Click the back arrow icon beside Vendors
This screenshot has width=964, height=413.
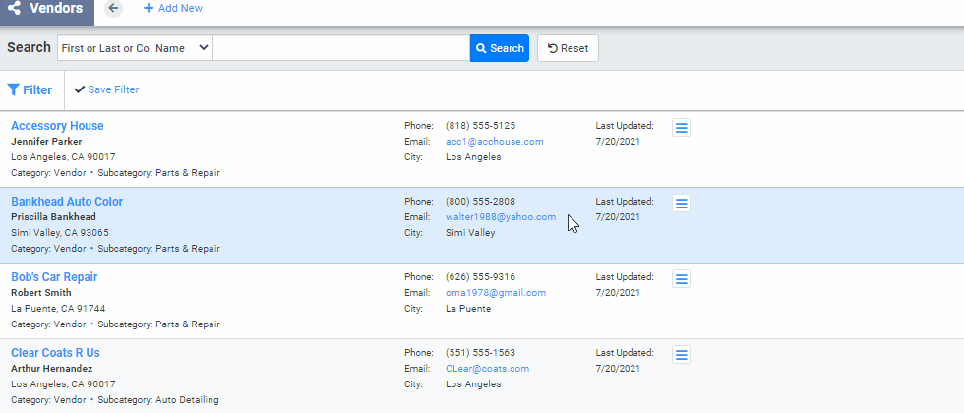coord(113,9)
